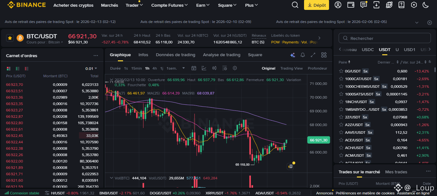
Task: Click the AI sparkle icon above chart
Action: click(292, 55)
